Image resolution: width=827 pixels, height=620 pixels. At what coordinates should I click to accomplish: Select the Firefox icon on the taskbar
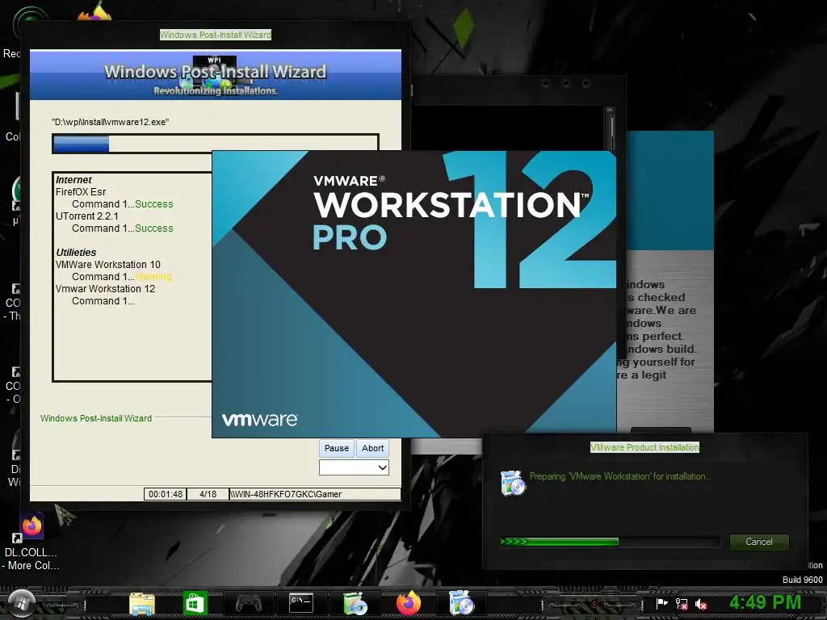[x=408, y=602]
